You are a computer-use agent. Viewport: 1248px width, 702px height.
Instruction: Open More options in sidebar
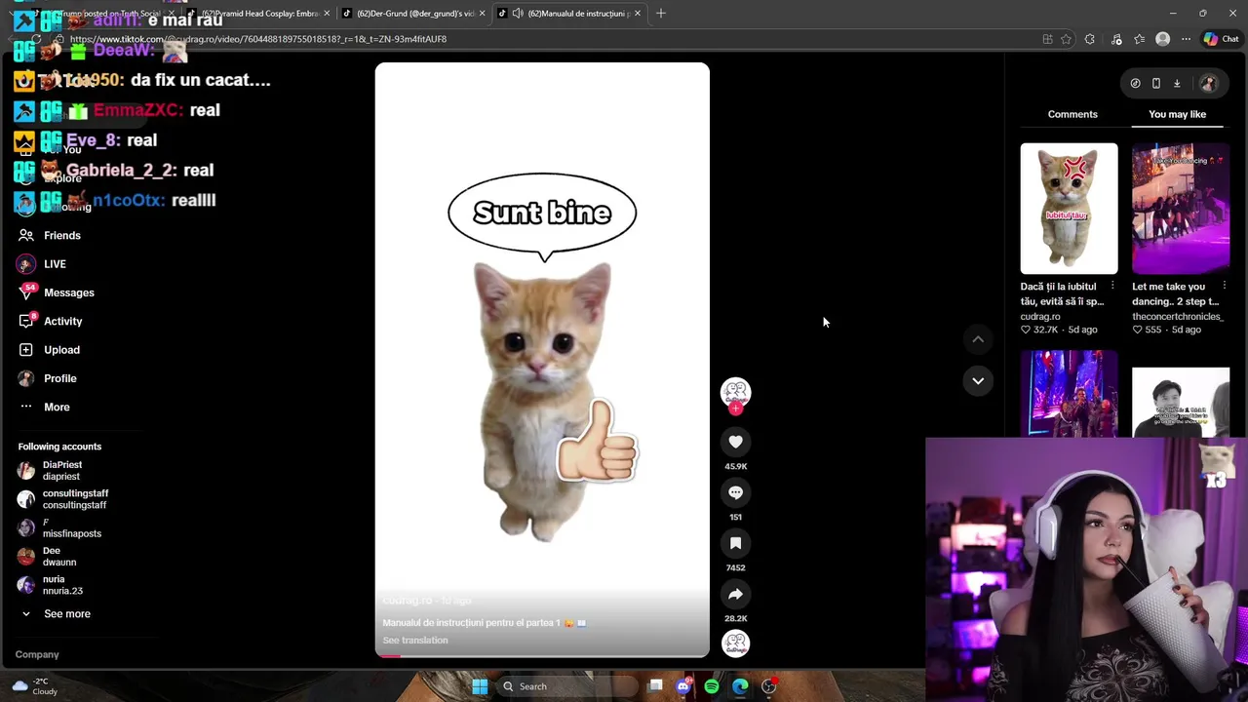pos(44,407)
